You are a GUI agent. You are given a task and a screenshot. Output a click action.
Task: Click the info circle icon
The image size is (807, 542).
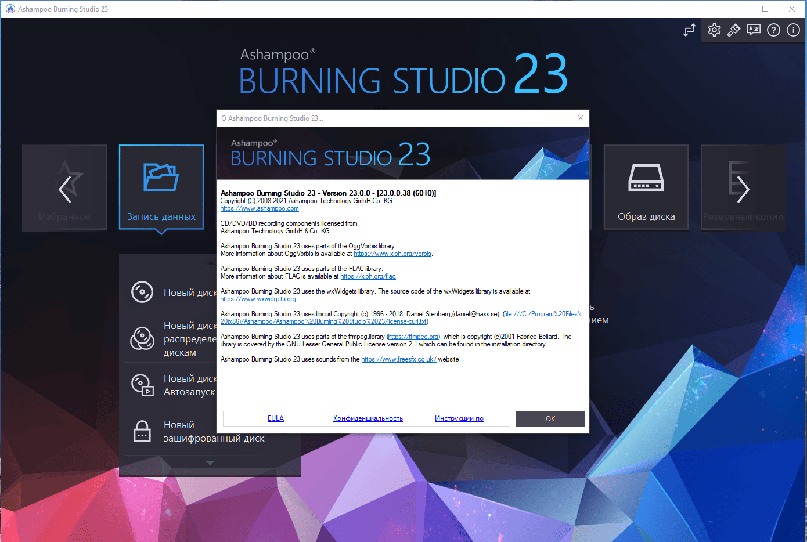pyautogui.click(x=793, y=30)
